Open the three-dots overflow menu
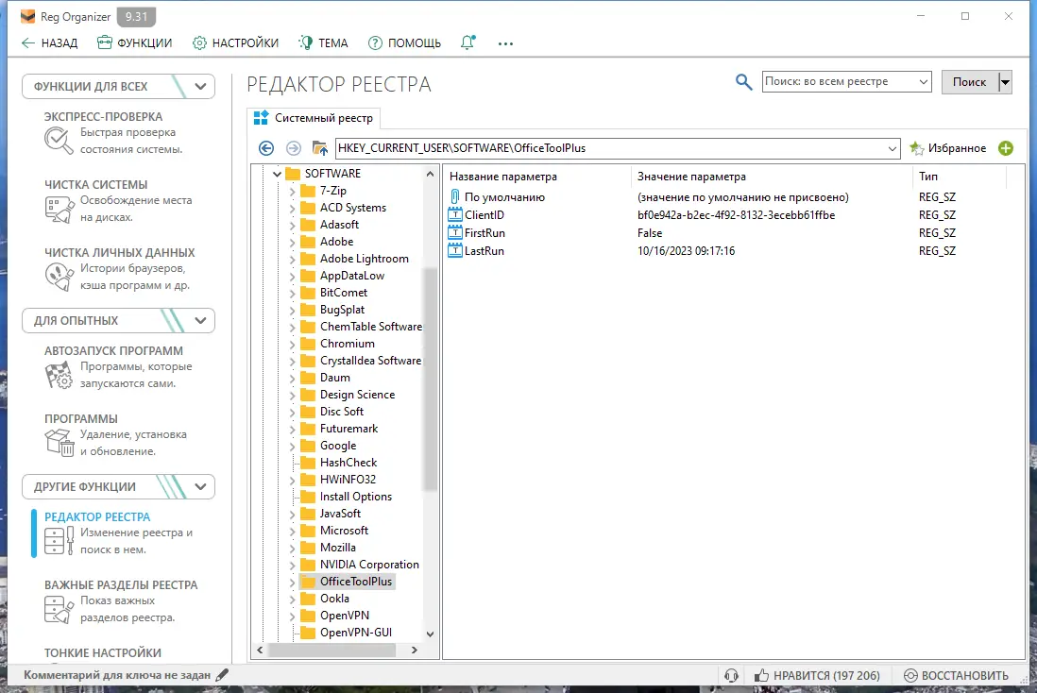The image size is (1037, 693). (505, 43)
